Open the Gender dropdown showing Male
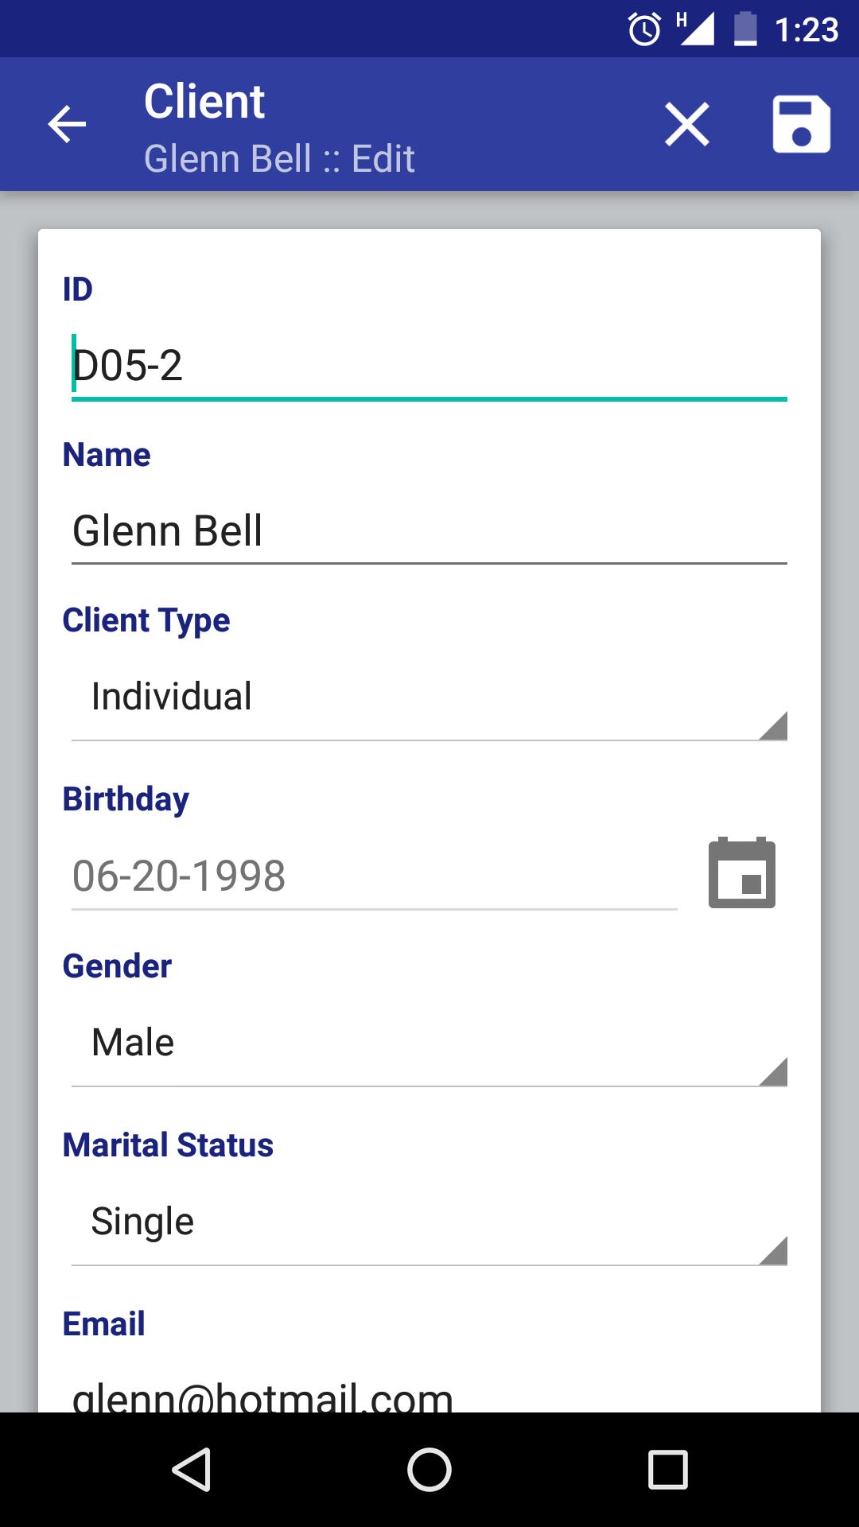The image size is (859, 1527). coord(429,1043)
